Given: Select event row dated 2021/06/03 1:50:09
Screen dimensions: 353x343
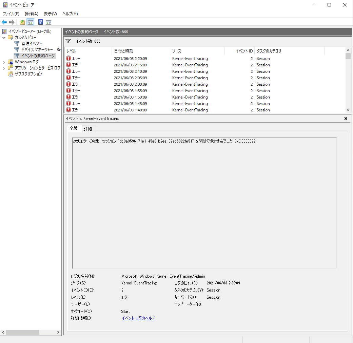Looking at the screenshot, I should 205,97.
